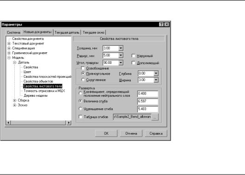Select Свойства плоскостей проекций item
This screenshot has width=245, height=175.
coord(47,77)
